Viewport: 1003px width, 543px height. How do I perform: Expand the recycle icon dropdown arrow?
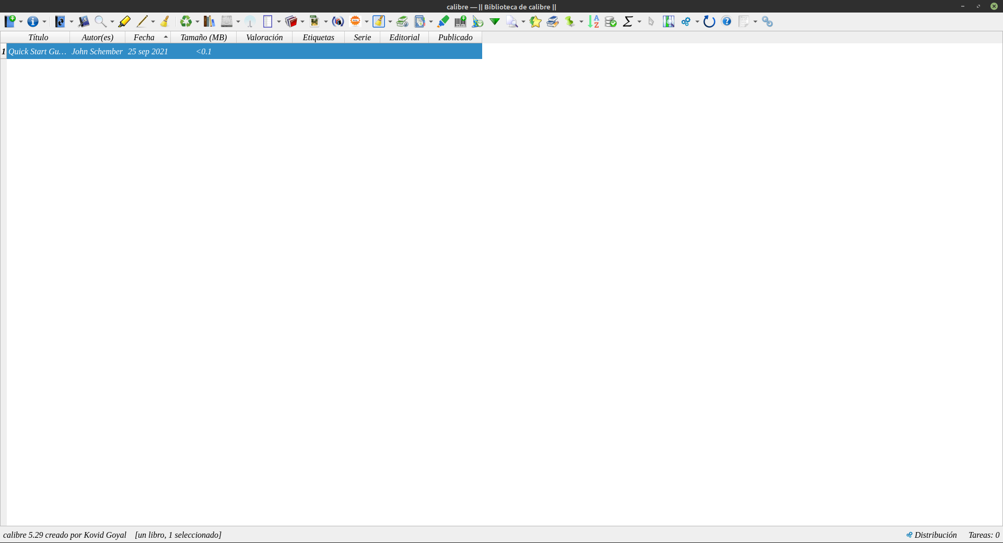[x=197, y=22]
